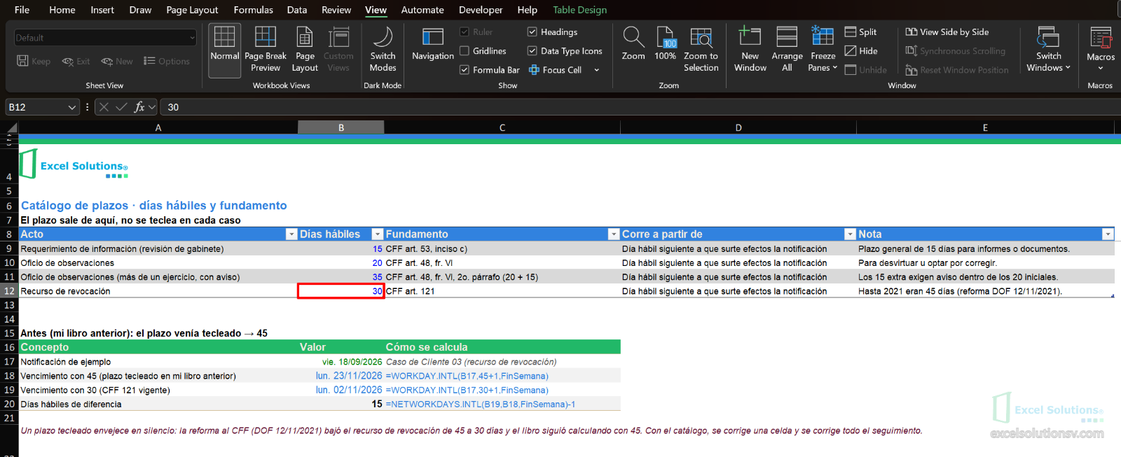Open the Switch Windows dropdown
Image resolution: width=1121 pixels, height=457 pixels.
(1048, 50)
